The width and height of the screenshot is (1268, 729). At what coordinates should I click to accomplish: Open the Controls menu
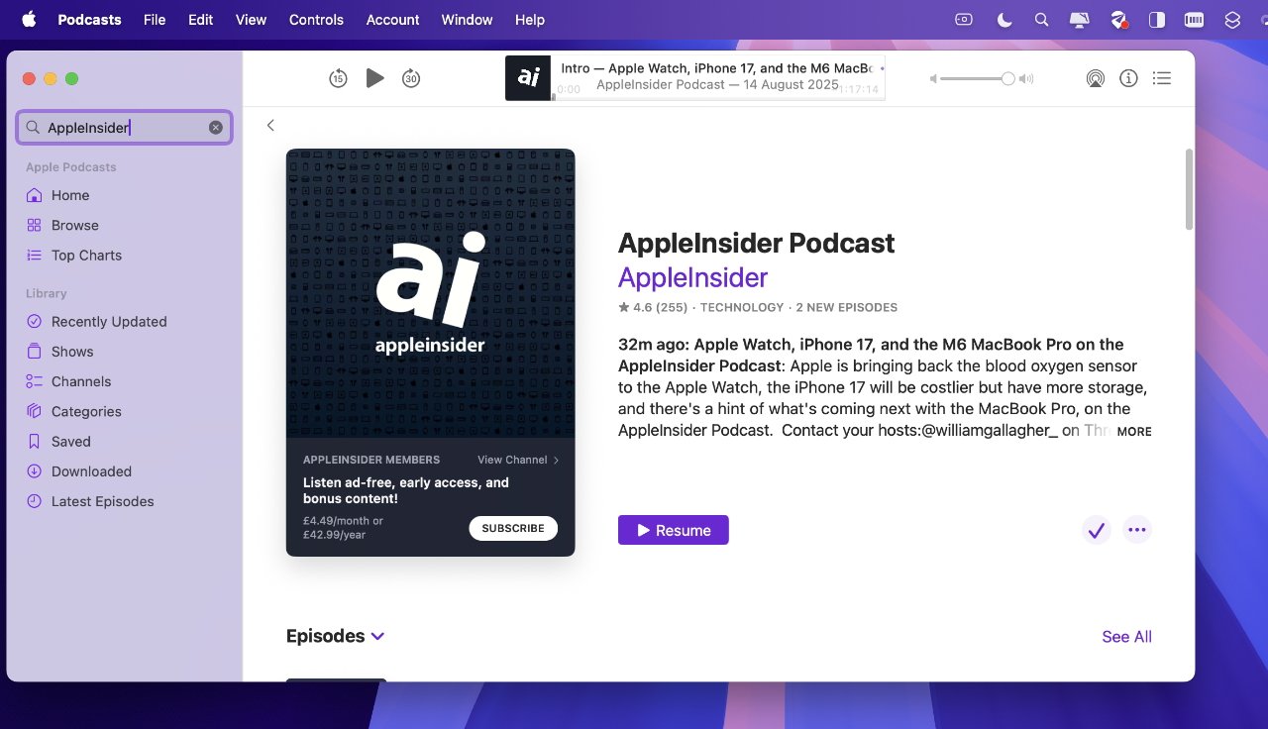pos(316,19)
